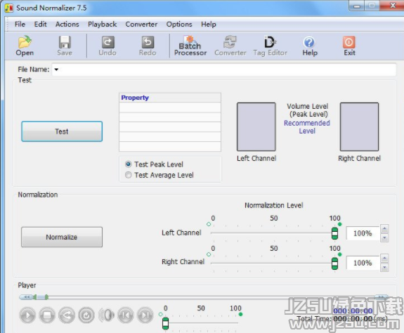Click the speaker volume player icon
This screenshot has width=404, height=333.
tap(106, 315)
